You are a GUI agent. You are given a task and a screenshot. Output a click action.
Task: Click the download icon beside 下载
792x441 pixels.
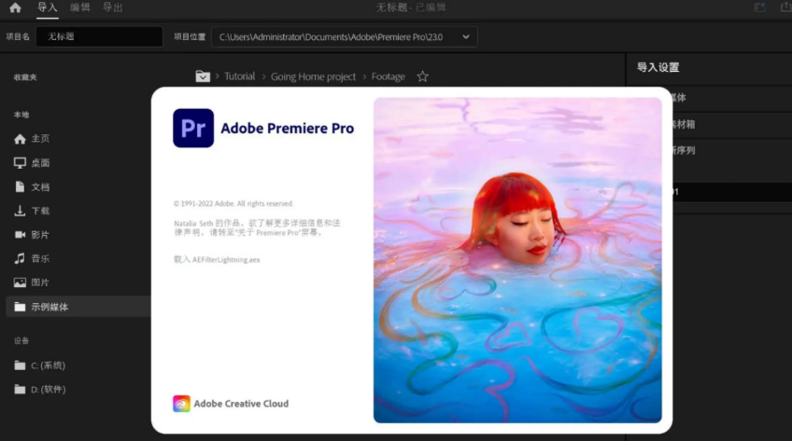click(x=20, y=211)
